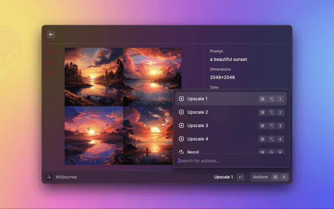Screen dimensions: 334x209
Task: Click the plus icon beside Upscale 4
Action: point(181,139)
